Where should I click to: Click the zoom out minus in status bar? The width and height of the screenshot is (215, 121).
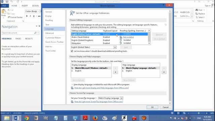pyautogui.click(x=188, y=113)
